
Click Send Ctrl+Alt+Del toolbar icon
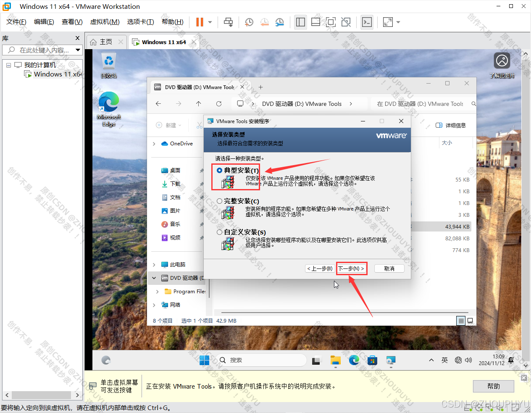click(x=228, y=22)
